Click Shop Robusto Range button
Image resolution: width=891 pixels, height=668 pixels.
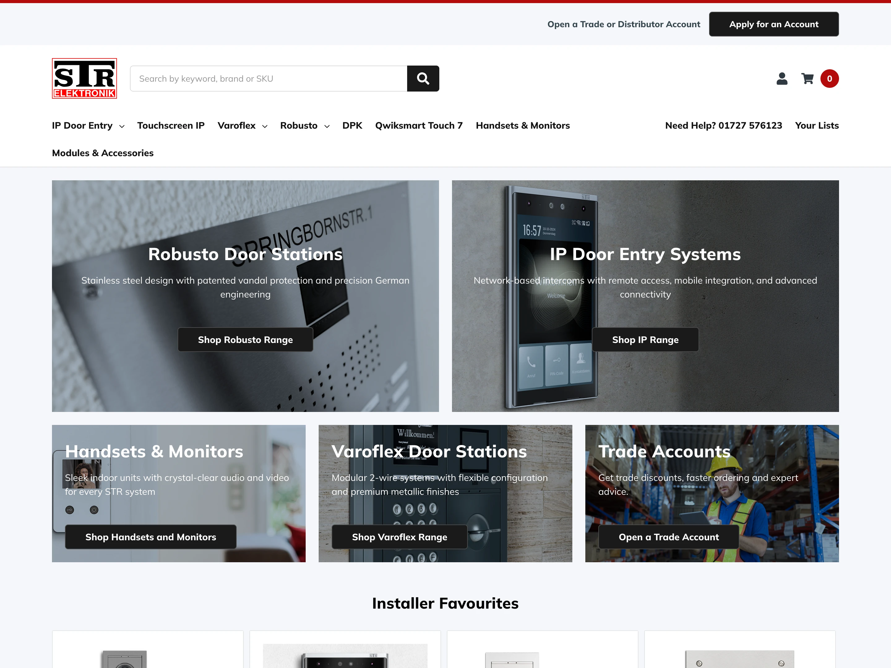[x=245, y=340]
